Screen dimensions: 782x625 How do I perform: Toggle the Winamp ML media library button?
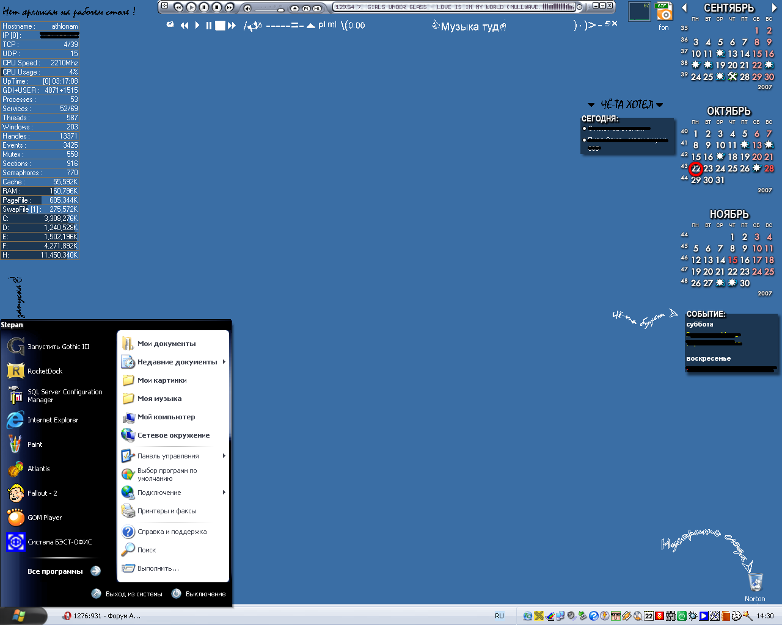(x=317, y=8)
